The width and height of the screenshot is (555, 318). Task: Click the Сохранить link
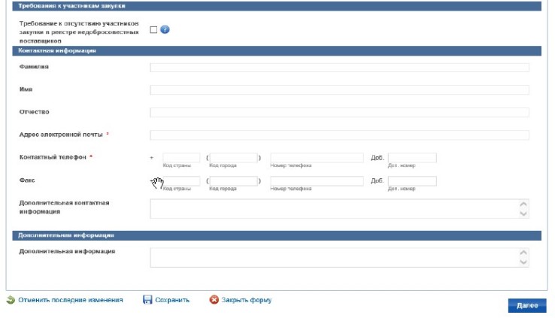point(172,300)
